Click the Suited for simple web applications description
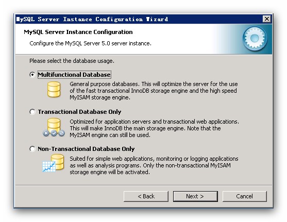The image size is (287, 222). (x=154, y=165)
